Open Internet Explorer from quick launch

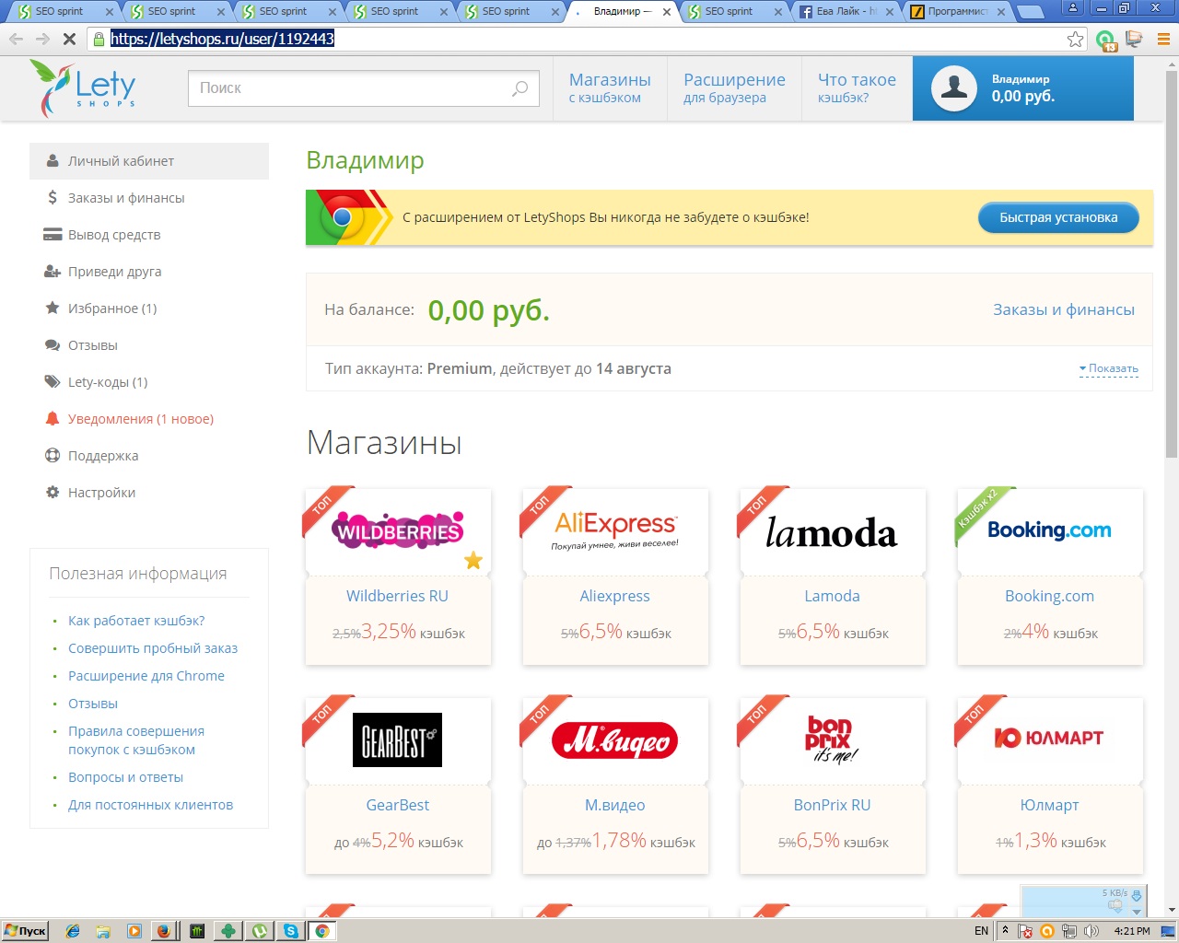tap(73, 931)
